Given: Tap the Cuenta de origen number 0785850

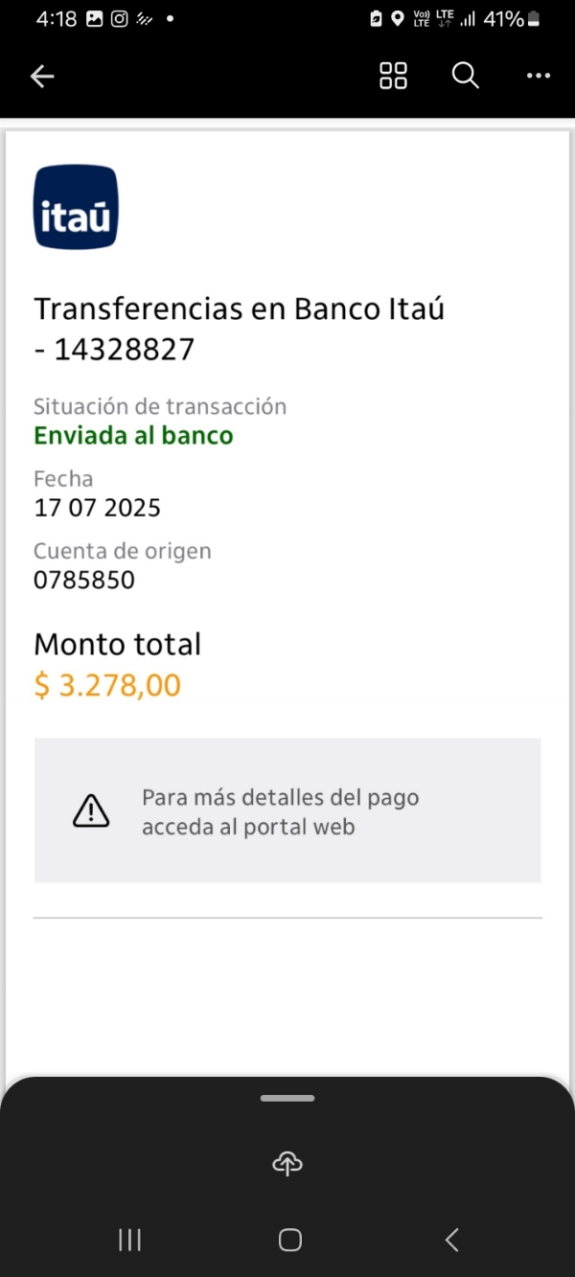Looking at the screenshot, I should click(x=84, y=580).
